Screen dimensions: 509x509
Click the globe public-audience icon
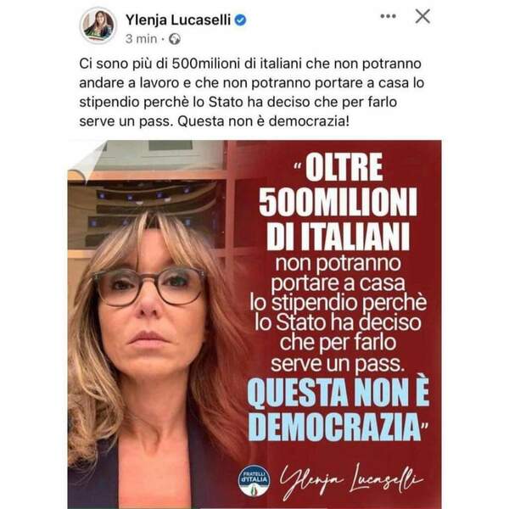(175, 39)
